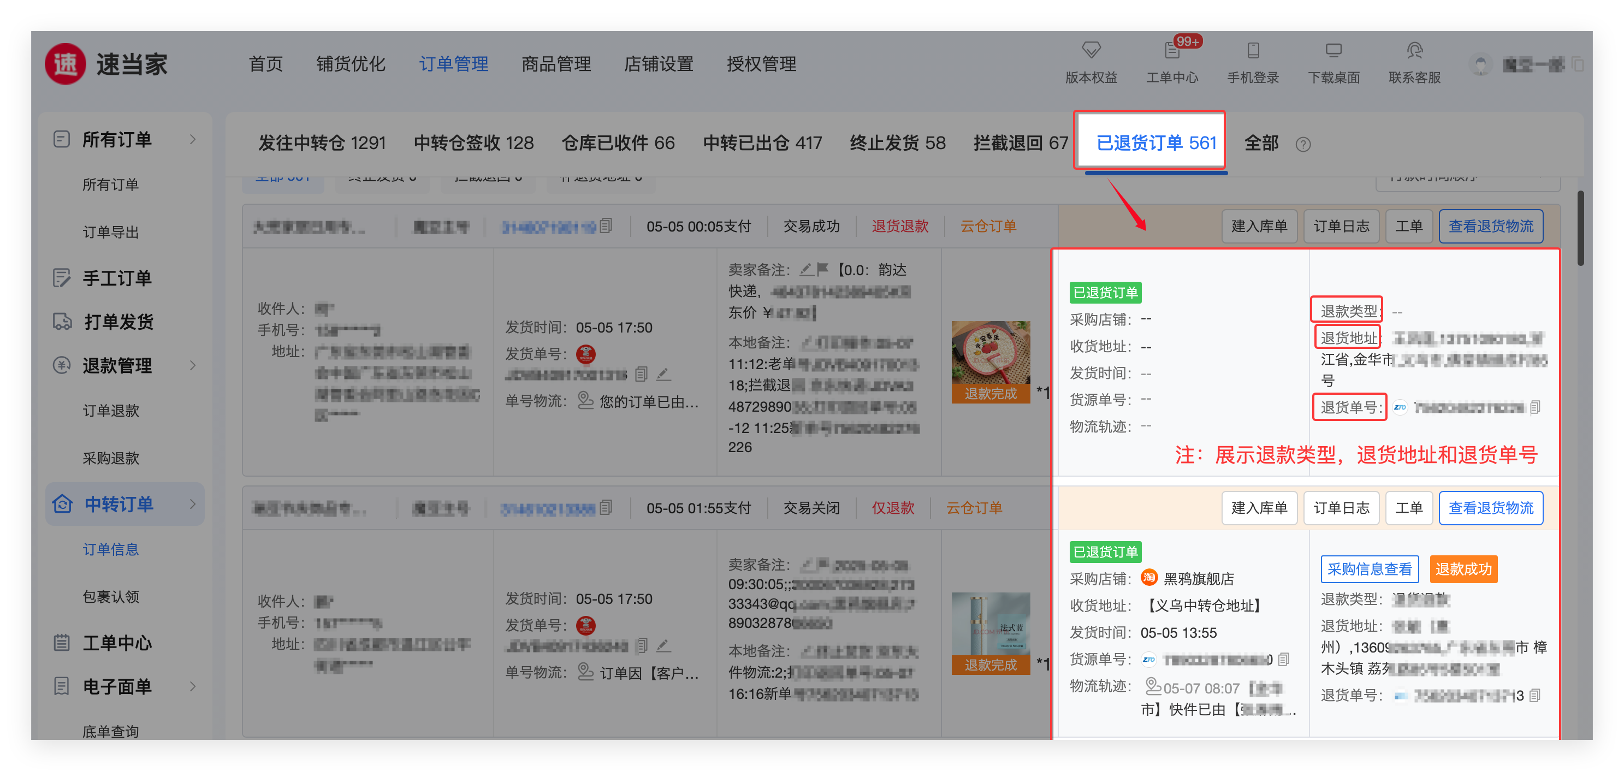Expand the 电子面单 sidebar section
The height and width of the screenshot is (771, 1624).
(x=193, y=686)
